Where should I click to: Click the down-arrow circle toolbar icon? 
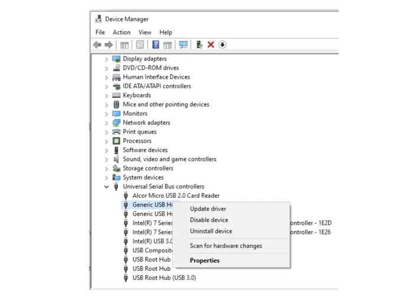(x=222, y=45)
